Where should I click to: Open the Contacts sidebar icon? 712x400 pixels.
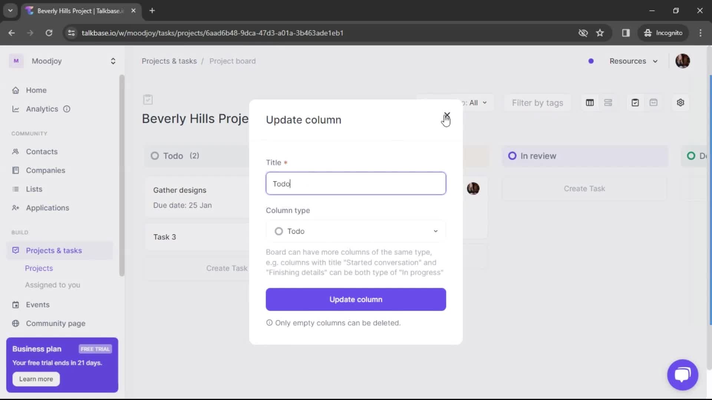(x=15, y=151)
